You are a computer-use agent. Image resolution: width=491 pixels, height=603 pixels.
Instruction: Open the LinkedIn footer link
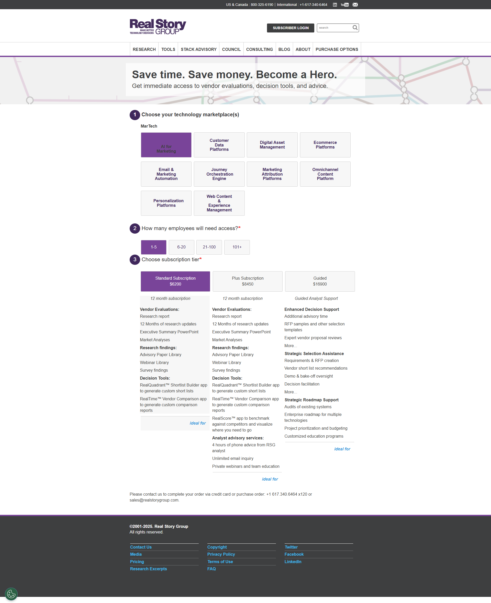[x=293, y=562]
